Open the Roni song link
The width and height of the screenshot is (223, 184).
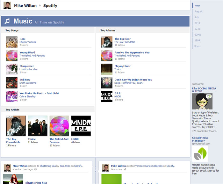[x=23, y=39]
